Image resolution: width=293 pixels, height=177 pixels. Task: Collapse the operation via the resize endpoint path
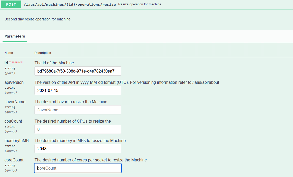(x=69, y=4)
